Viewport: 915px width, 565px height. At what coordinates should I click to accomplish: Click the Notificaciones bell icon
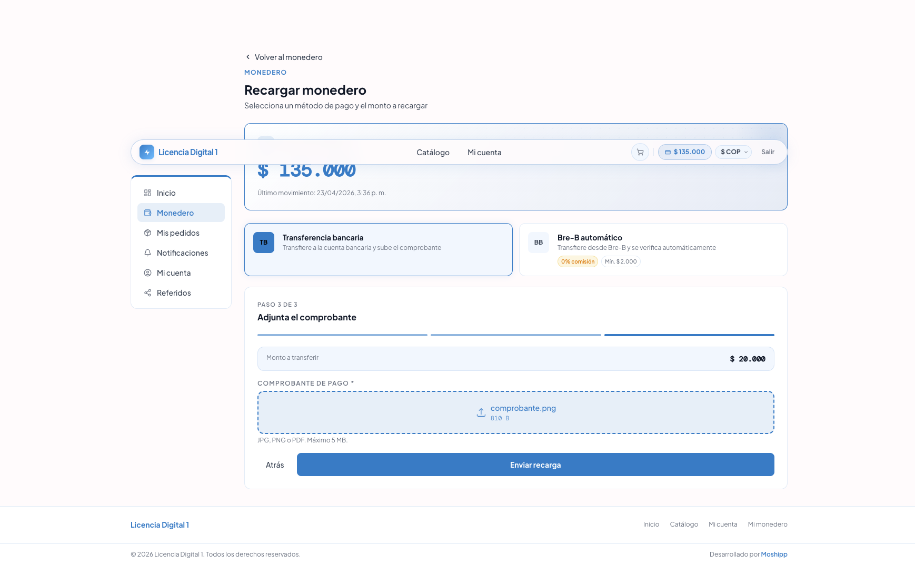pos(147,253)
